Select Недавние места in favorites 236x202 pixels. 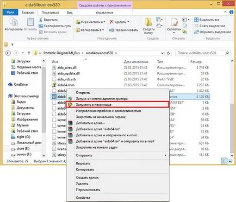point(26,67)
